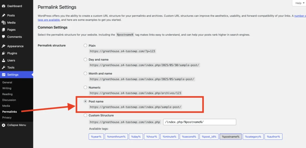306x148 pixels.
Task: Click the Day and name example URL
Action: click(x=144, y=65)
